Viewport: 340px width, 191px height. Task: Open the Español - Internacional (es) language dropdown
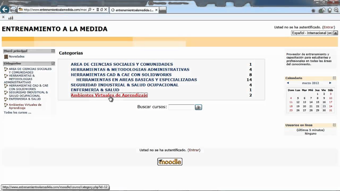(314, 33)
